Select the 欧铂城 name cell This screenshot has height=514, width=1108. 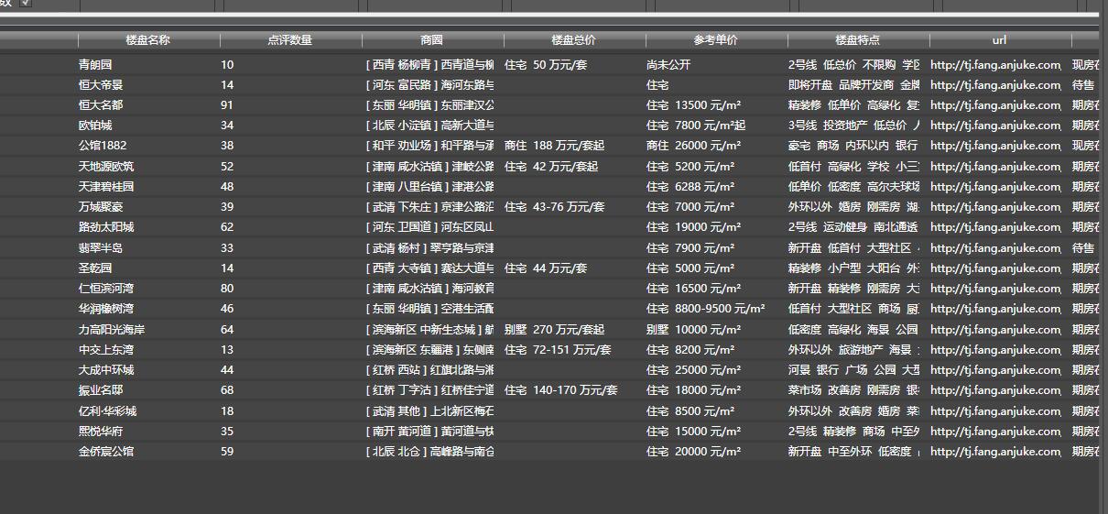tap(95, 126)
